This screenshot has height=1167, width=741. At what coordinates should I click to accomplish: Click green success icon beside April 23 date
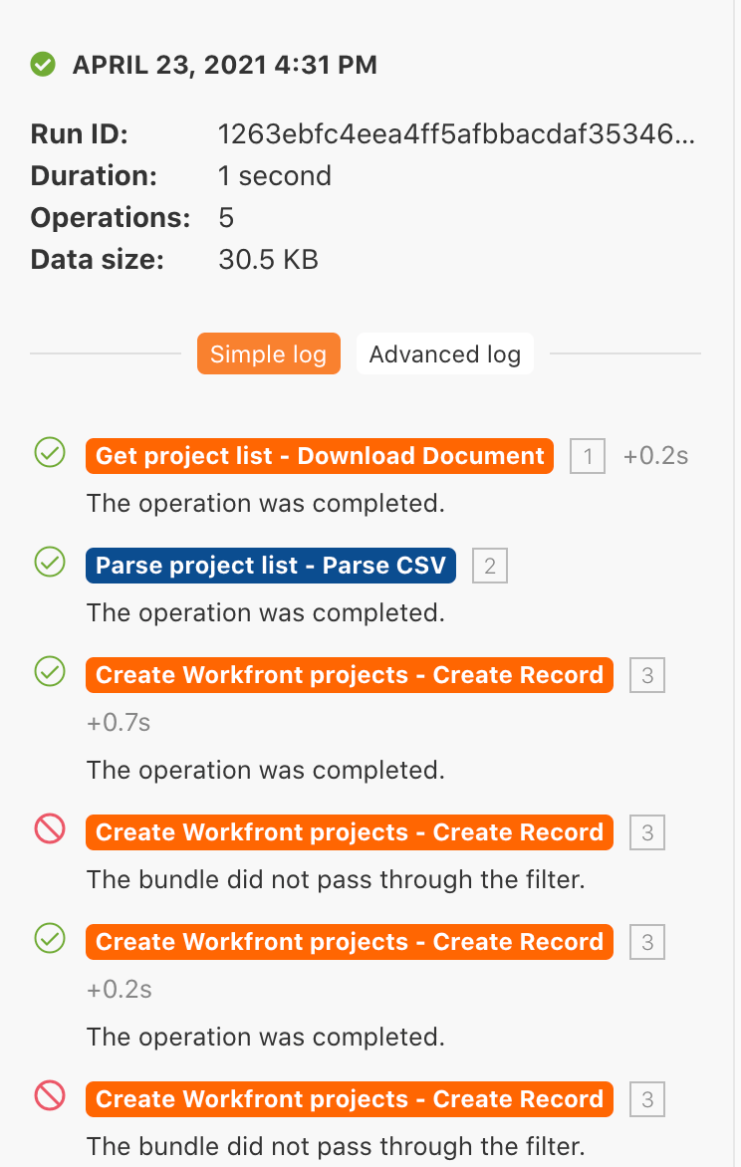pyautogui.click(x=43, y=66)
